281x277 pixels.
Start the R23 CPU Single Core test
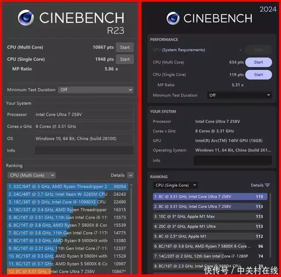tap(125, 59)
